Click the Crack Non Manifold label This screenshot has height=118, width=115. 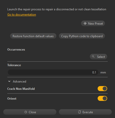pos(21,89)
